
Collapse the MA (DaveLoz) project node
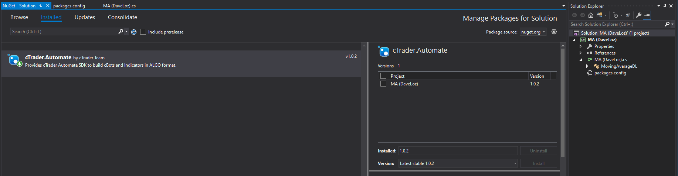(574, 40)
